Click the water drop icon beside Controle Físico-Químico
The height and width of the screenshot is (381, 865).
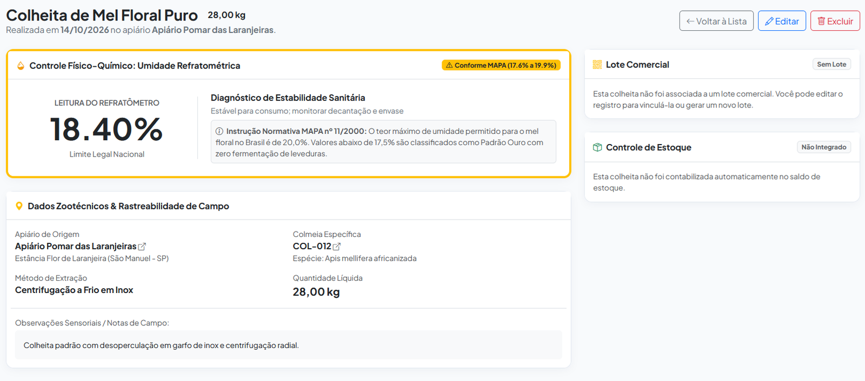(21, 66)
